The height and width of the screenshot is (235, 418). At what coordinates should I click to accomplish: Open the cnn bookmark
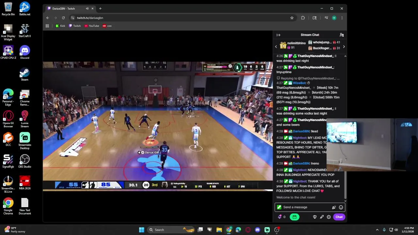click(107, 26)
